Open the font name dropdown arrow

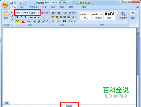pyautogui.click(x=29, y=13)
